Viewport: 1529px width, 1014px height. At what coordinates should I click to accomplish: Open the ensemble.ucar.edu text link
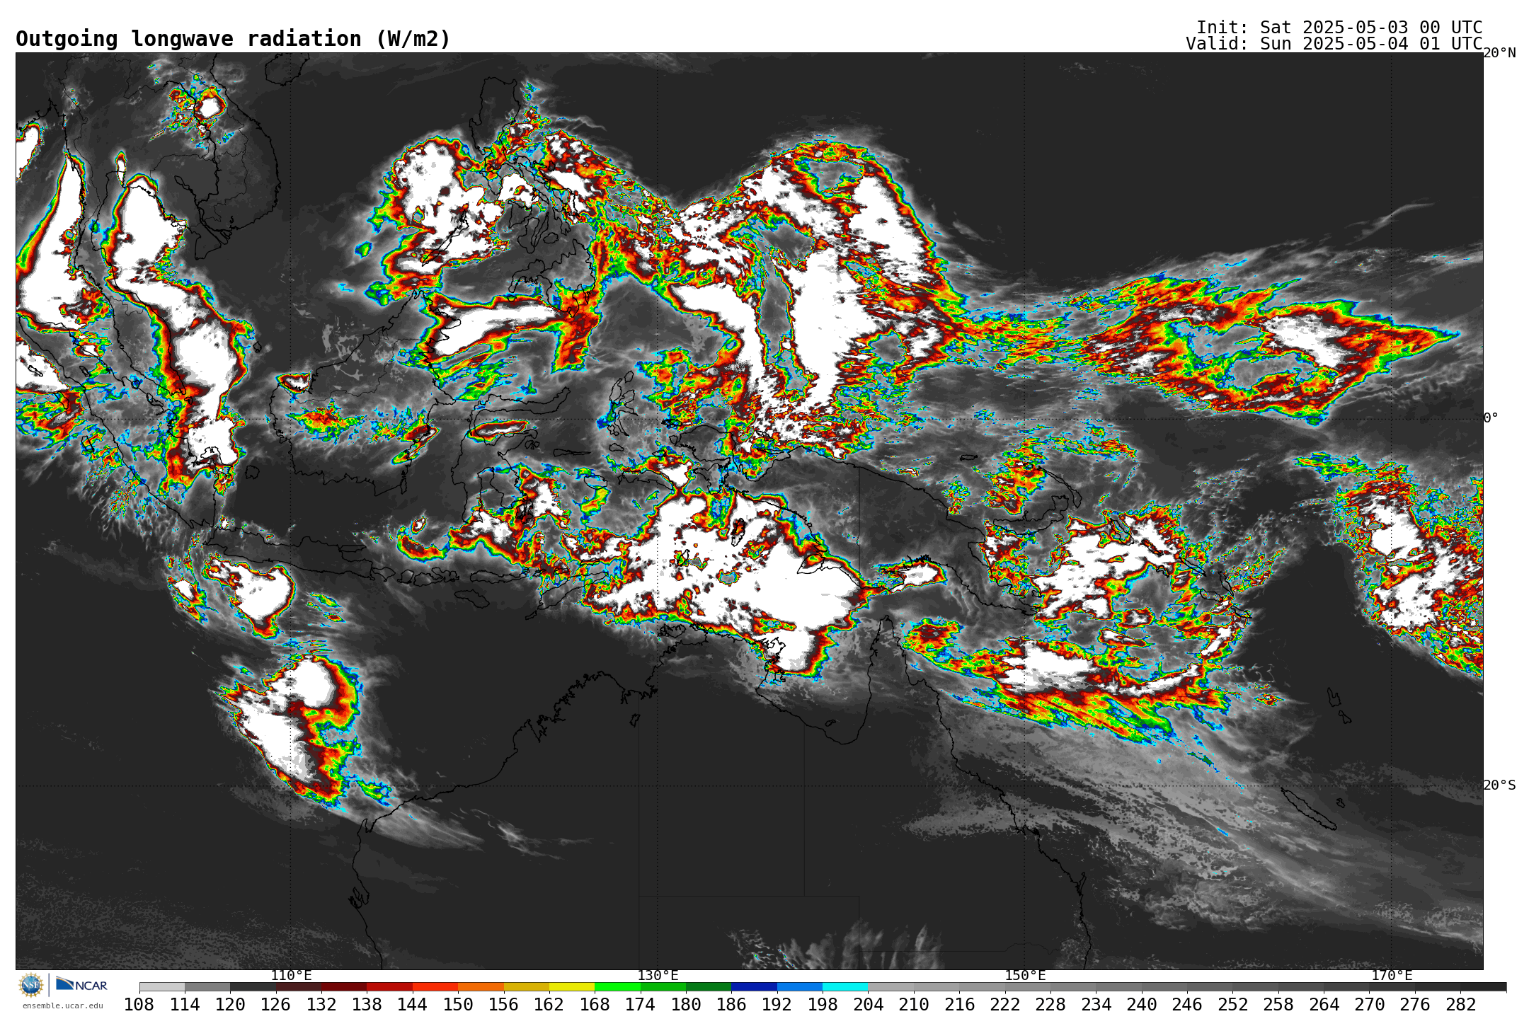click(x=62, y=1006)
